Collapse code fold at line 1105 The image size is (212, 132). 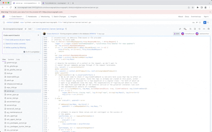point(48,91)
